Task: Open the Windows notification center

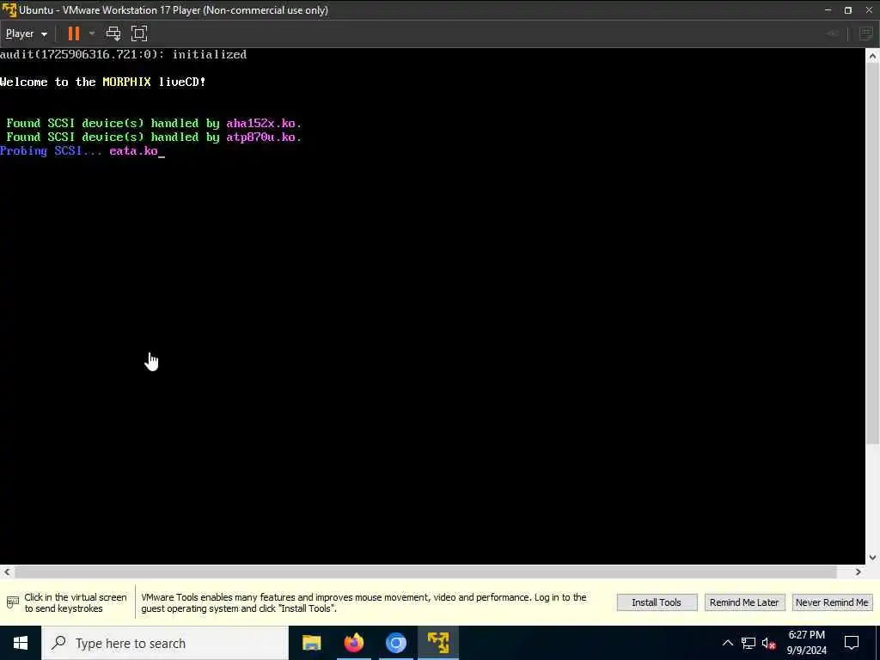Action: click(x=852, y=643)
